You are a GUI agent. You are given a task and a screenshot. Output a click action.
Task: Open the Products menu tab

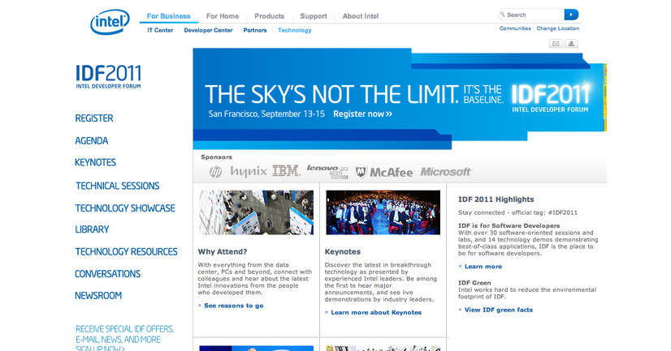point(269,16)
